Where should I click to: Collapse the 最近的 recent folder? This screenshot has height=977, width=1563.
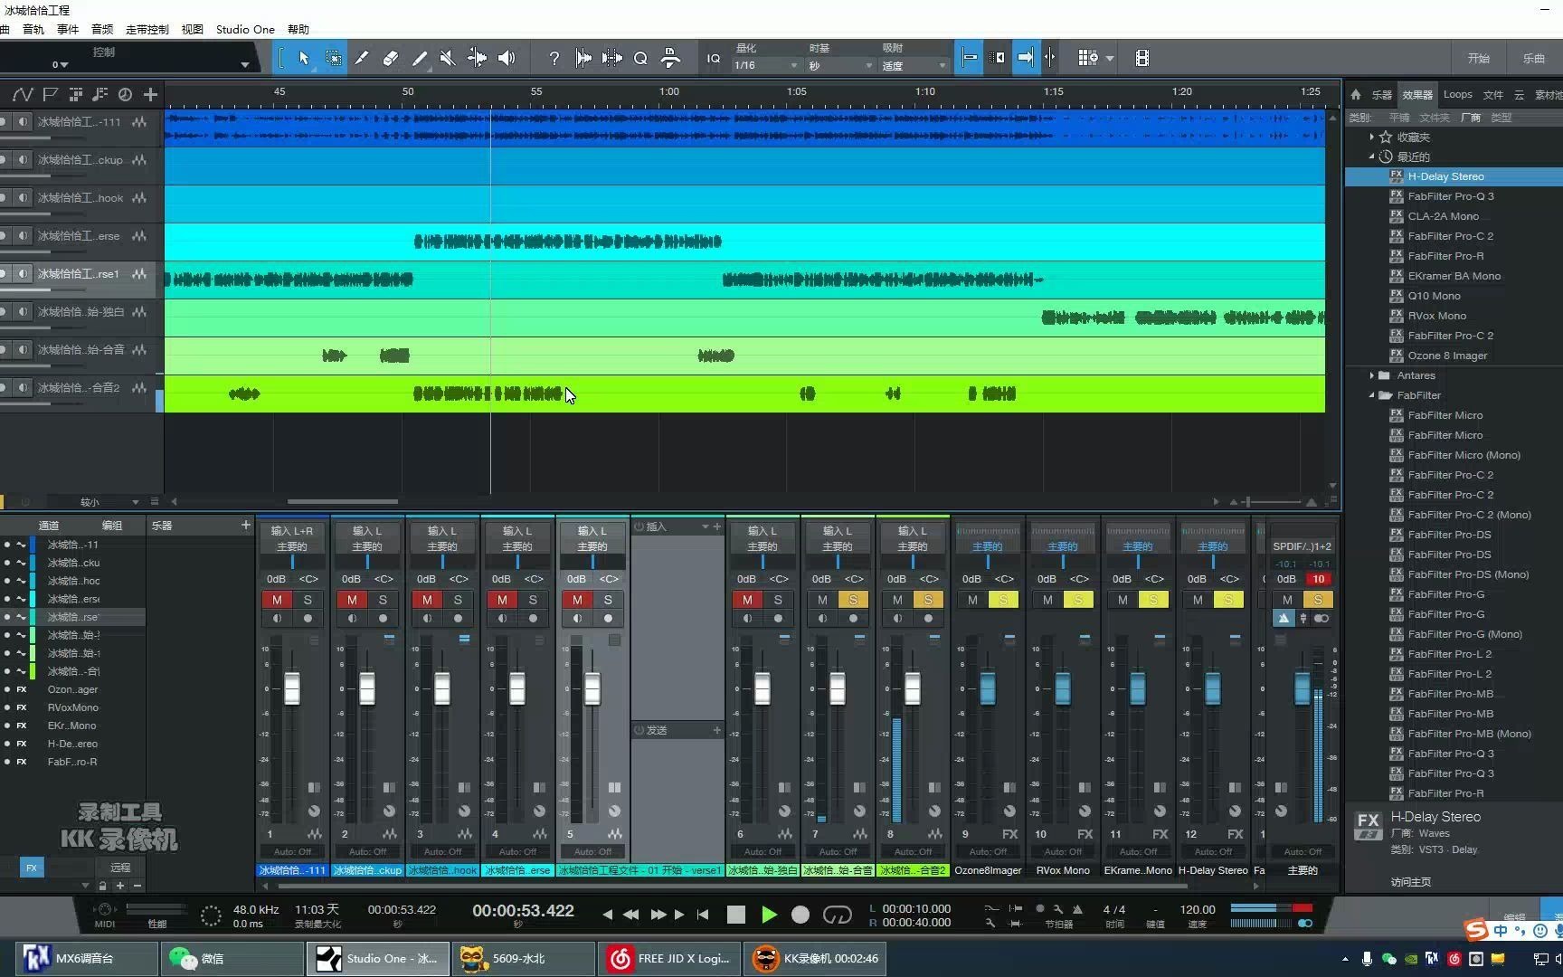(x=1371, y=157)
